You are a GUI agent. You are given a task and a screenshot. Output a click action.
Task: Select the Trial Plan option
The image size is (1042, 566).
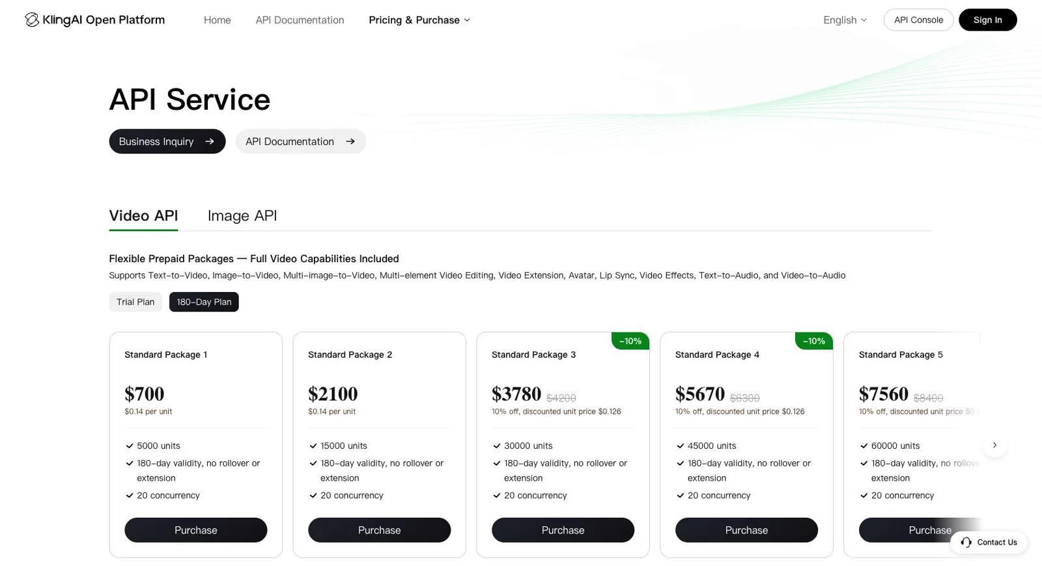pos(135,302)
